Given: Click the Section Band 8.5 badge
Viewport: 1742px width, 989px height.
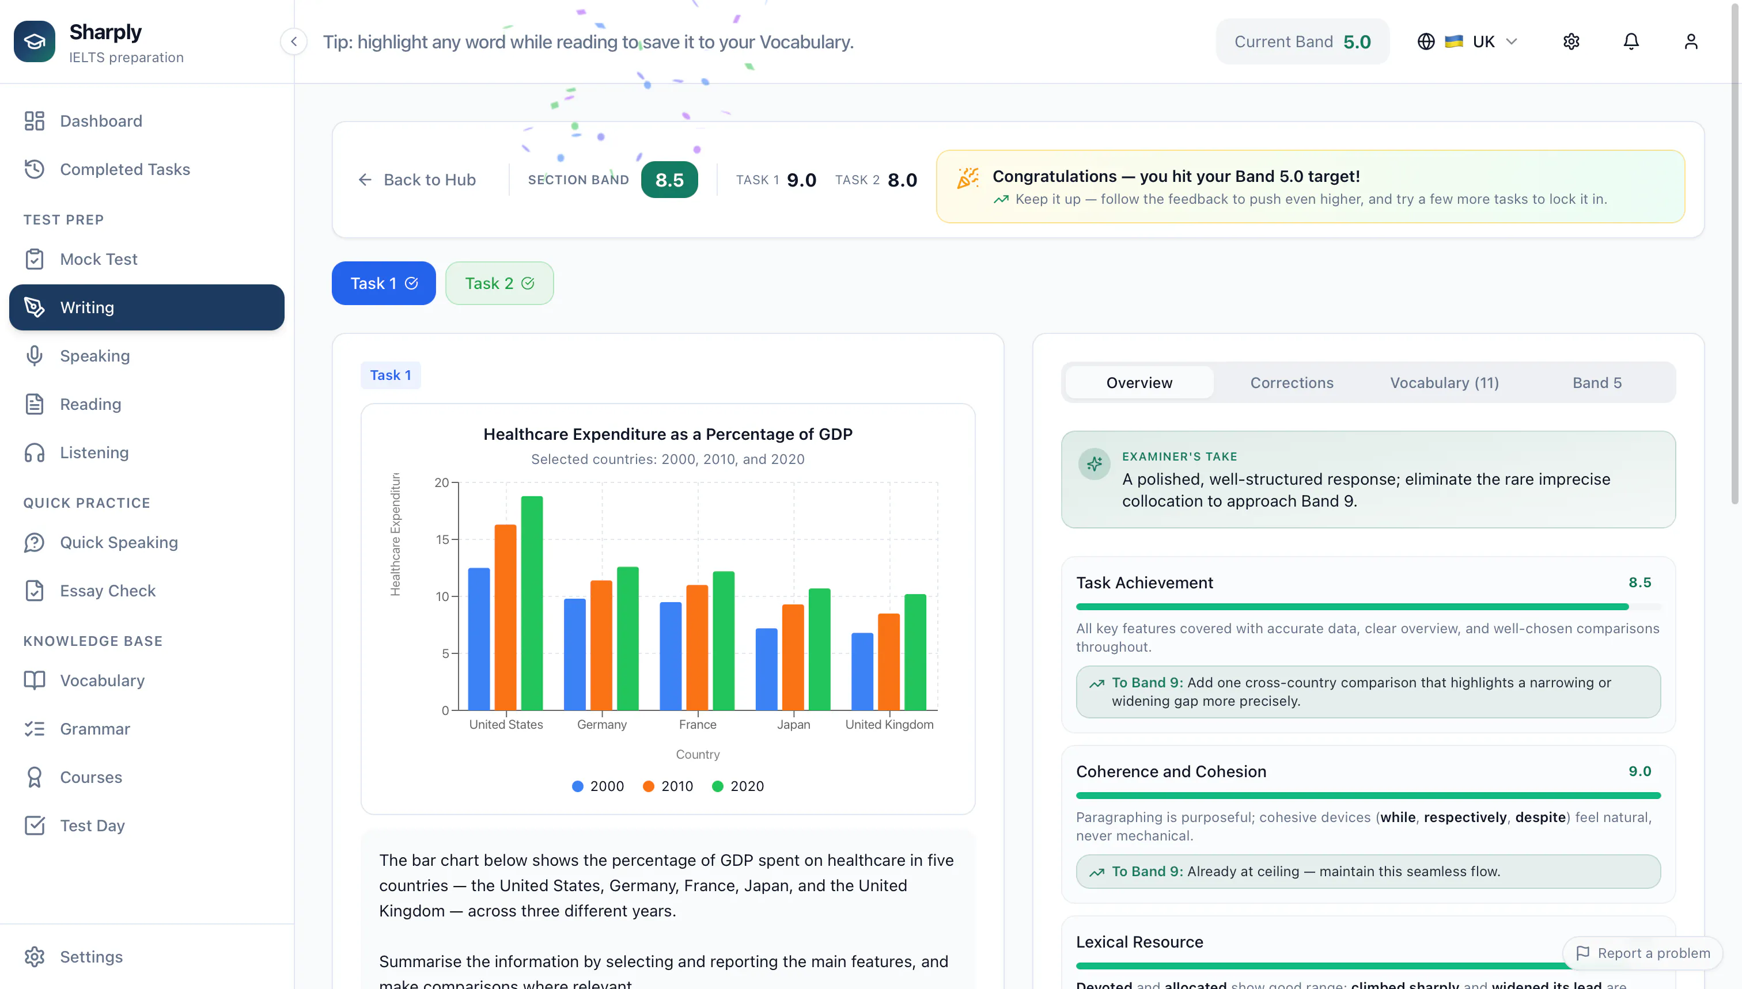Looking at the screenshot, I should click(x=669, y=180).
